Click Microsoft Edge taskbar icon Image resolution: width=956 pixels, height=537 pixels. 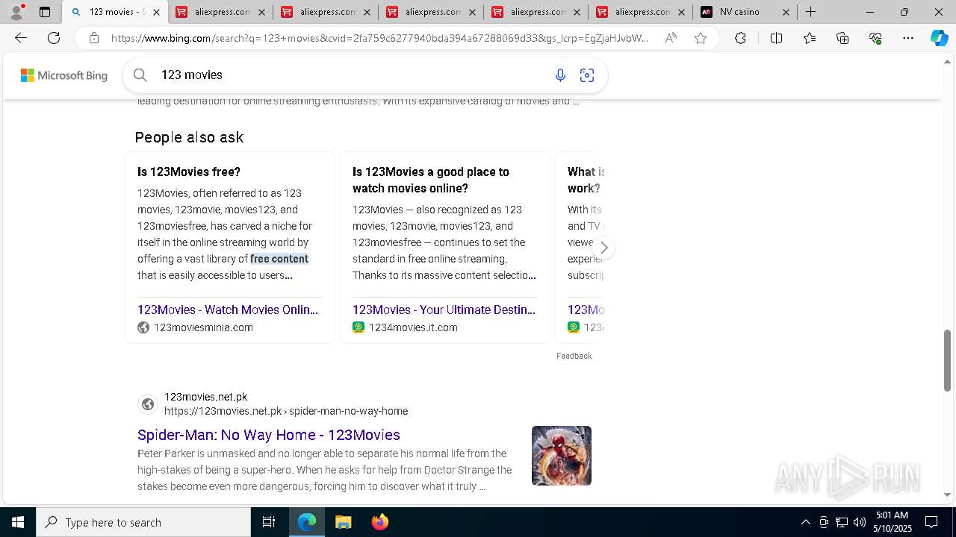click(307, 522)
